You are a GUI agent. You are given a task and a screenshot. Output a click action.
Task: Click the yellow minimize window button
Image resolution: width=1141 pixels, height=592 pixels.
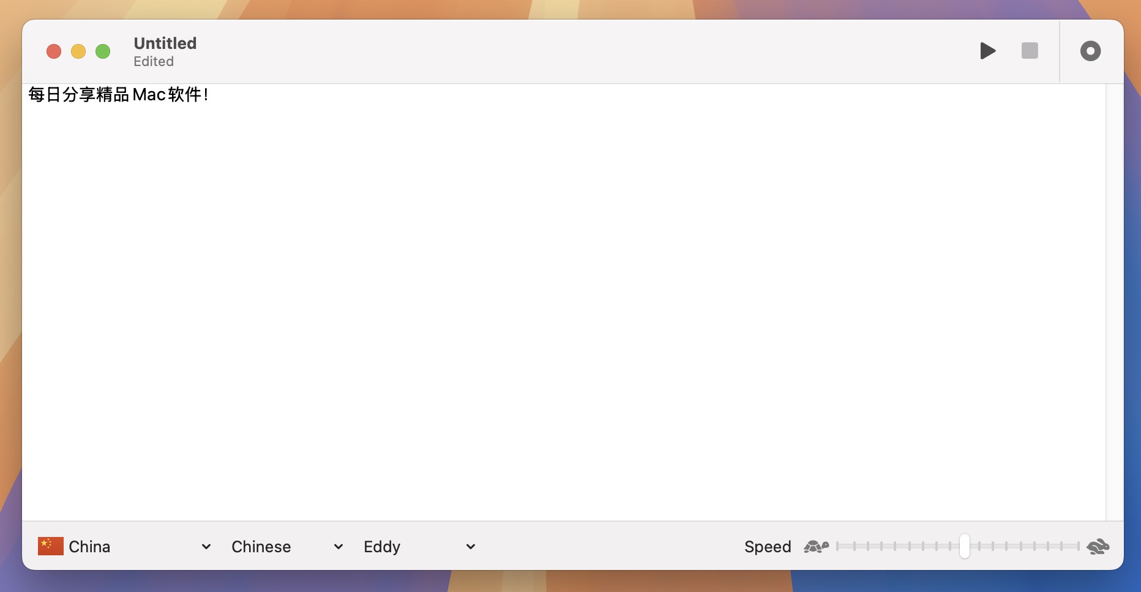[x=78, y=51]
